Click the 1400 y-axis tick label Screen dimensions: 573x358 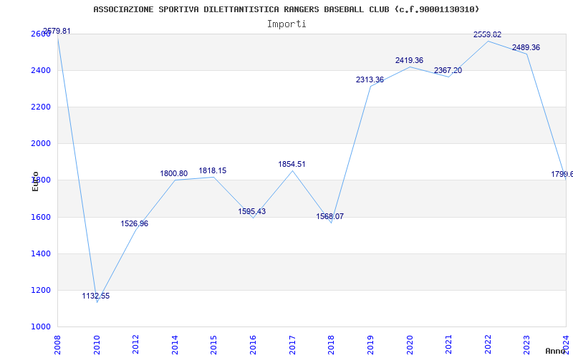(39, 253)
